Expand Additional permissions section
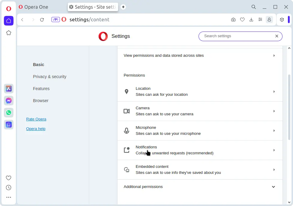 click(200, 187)
